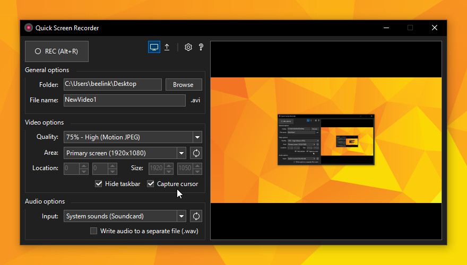Open settings via the gear icon
Screen dimensions: 467x265
click(188, 47)
